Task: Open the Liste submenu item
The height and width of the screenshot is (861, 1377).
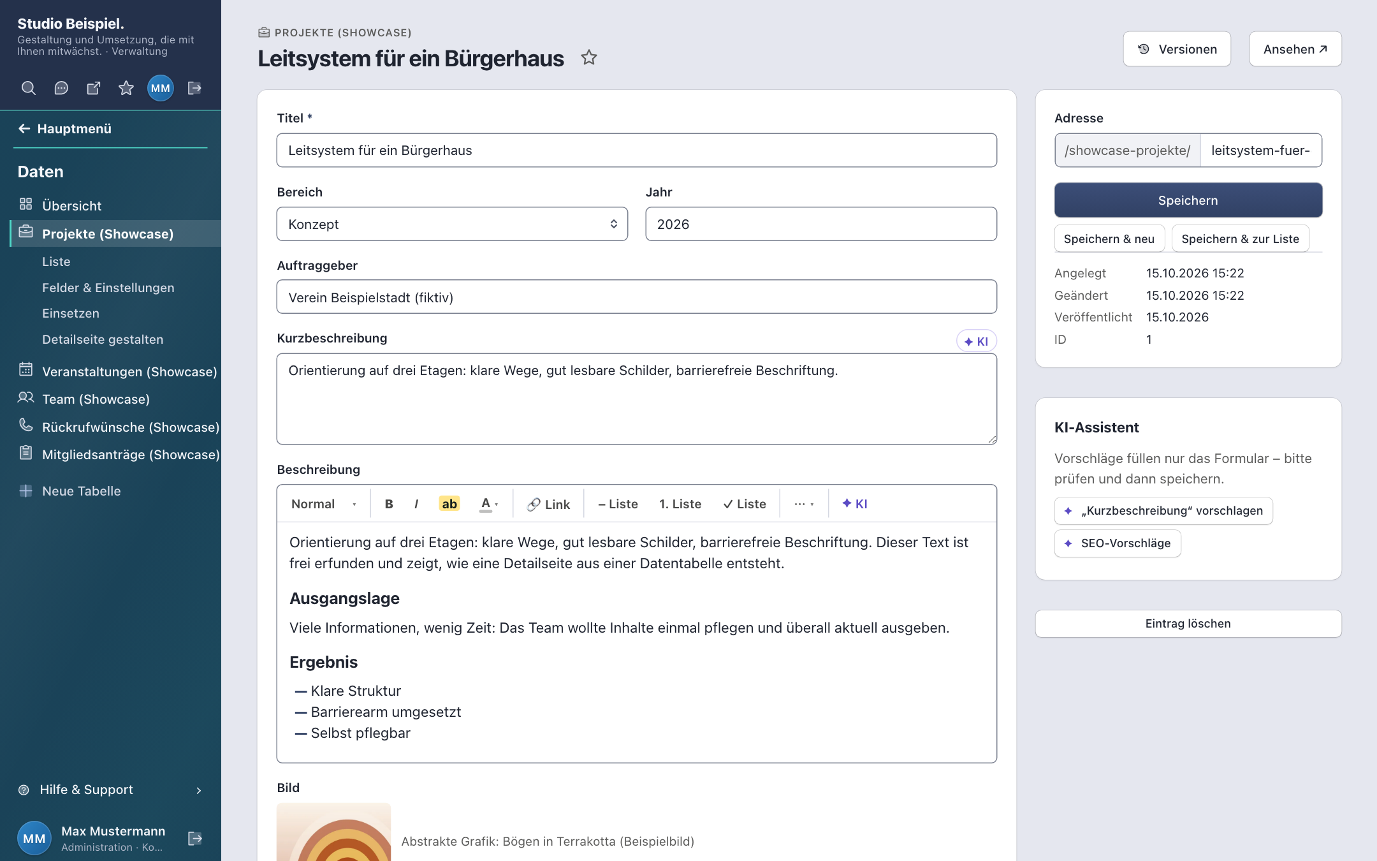Action: click(x=56, y=261)
